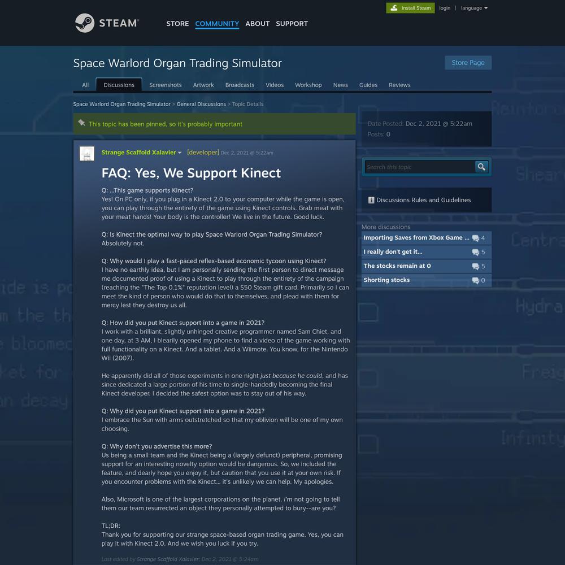This screenshot has width=565, height=565.
Task: Click the 'Last edited by' note
Action: [180, 559]
